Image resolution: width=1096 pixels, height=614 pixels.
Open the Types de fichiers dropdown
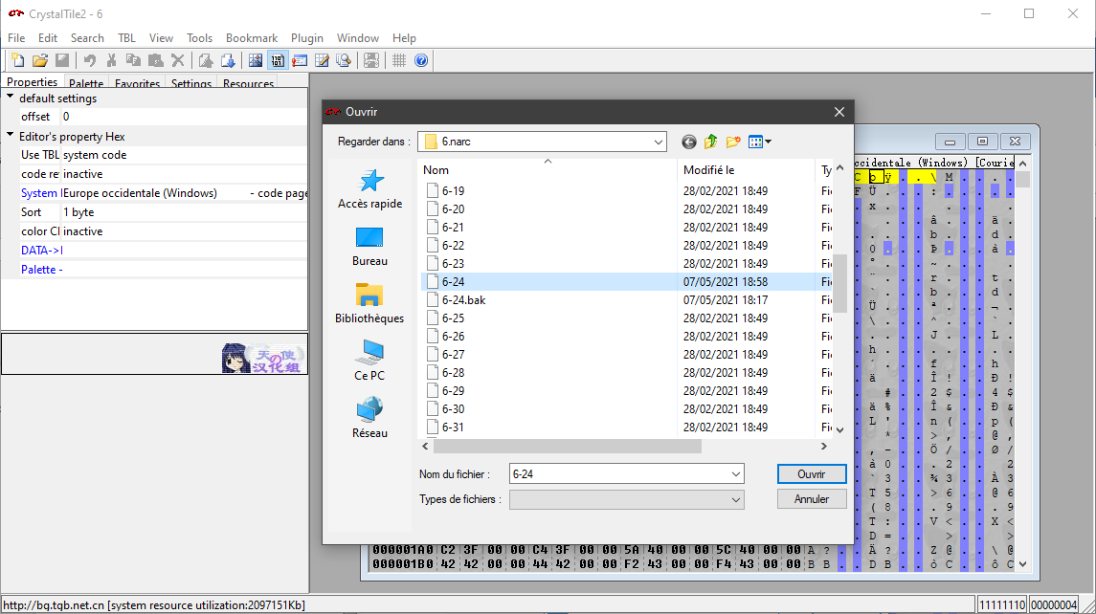pyautogui.click(x=735, y=499)
